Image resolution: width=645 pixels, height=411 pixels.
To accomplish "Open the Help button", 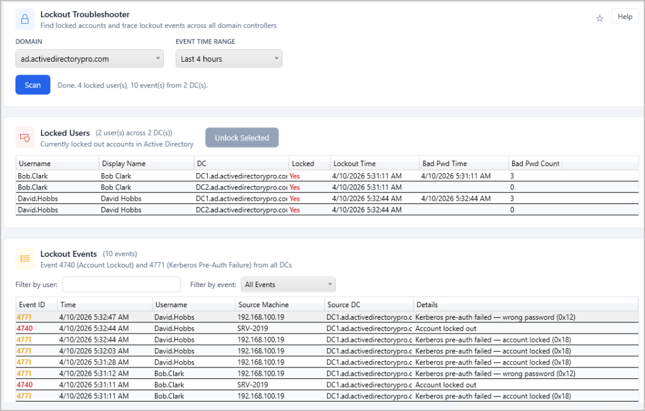I will [x=625, y=16].
